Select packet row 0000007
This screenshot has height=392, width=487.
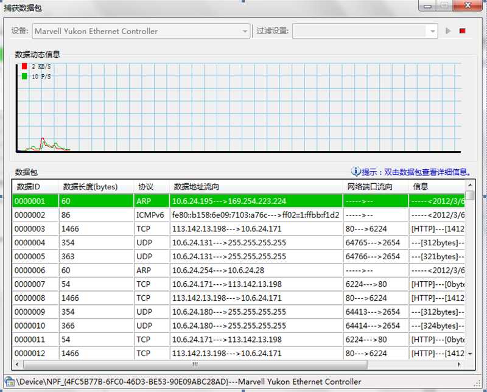point(238,284)
